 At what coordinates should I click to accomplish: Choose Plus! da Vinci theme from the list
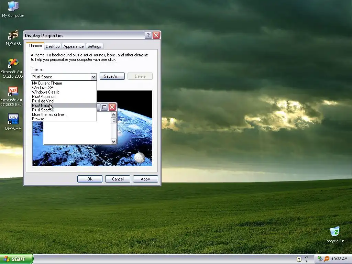point(64,101)
